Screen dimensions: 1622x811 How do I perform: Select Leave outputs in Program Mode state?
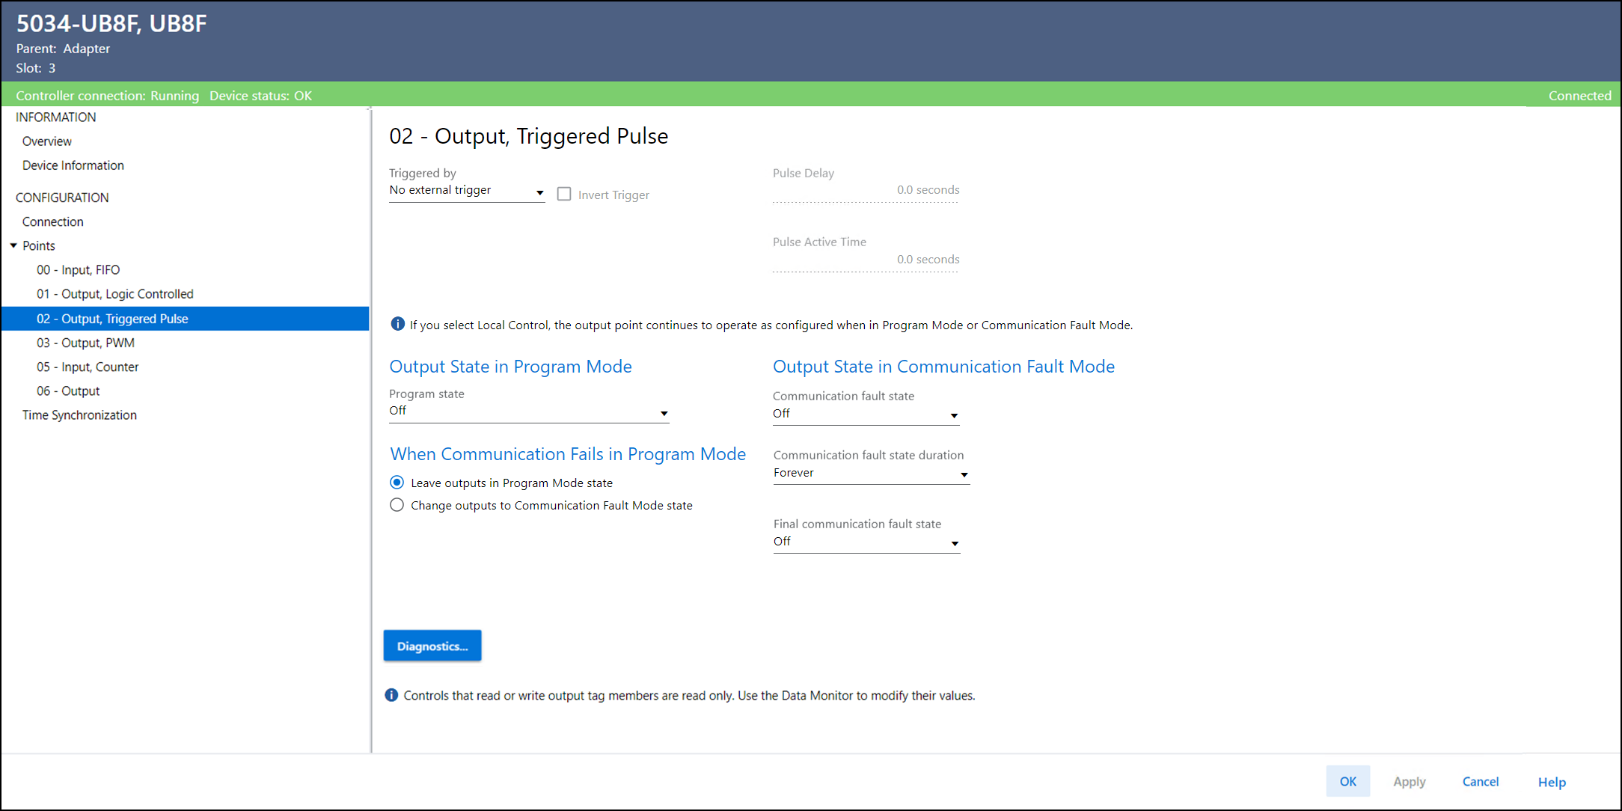coord(397,483)
